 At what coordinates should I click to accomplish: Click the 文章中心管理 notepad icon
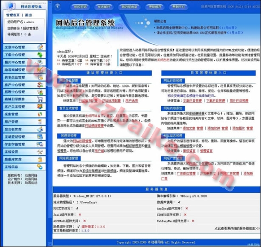40,47
